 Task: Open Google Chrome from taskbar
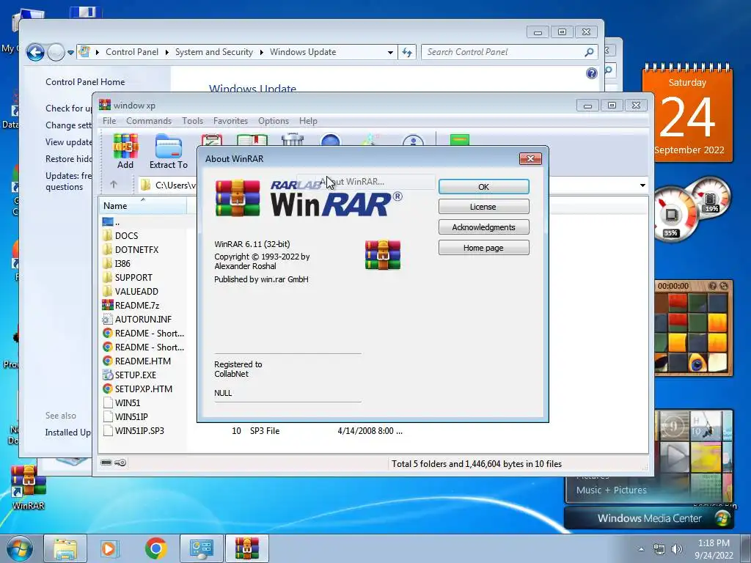[x=155, y=548]
